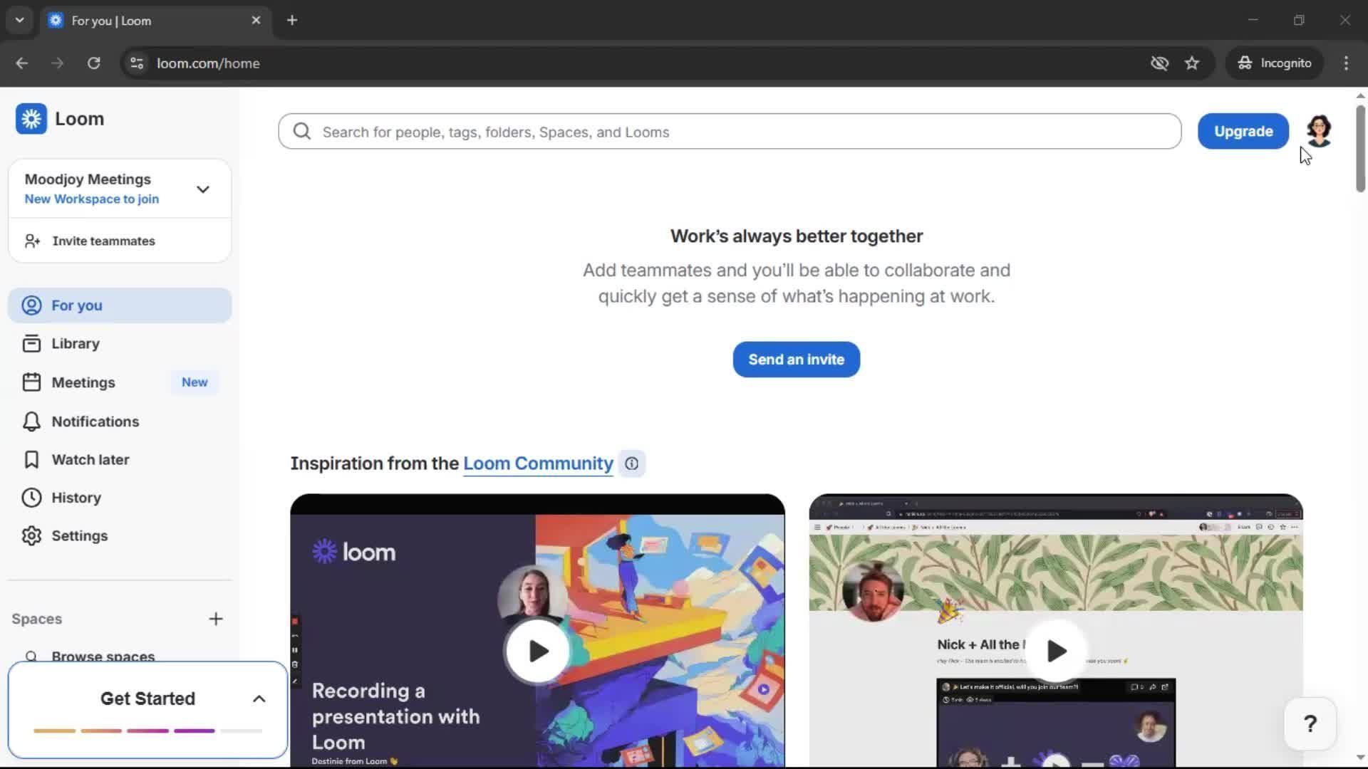Click the Send an invite button
Image resolution: width=1368 pixels, height=769 pixels.
[796, 360]
